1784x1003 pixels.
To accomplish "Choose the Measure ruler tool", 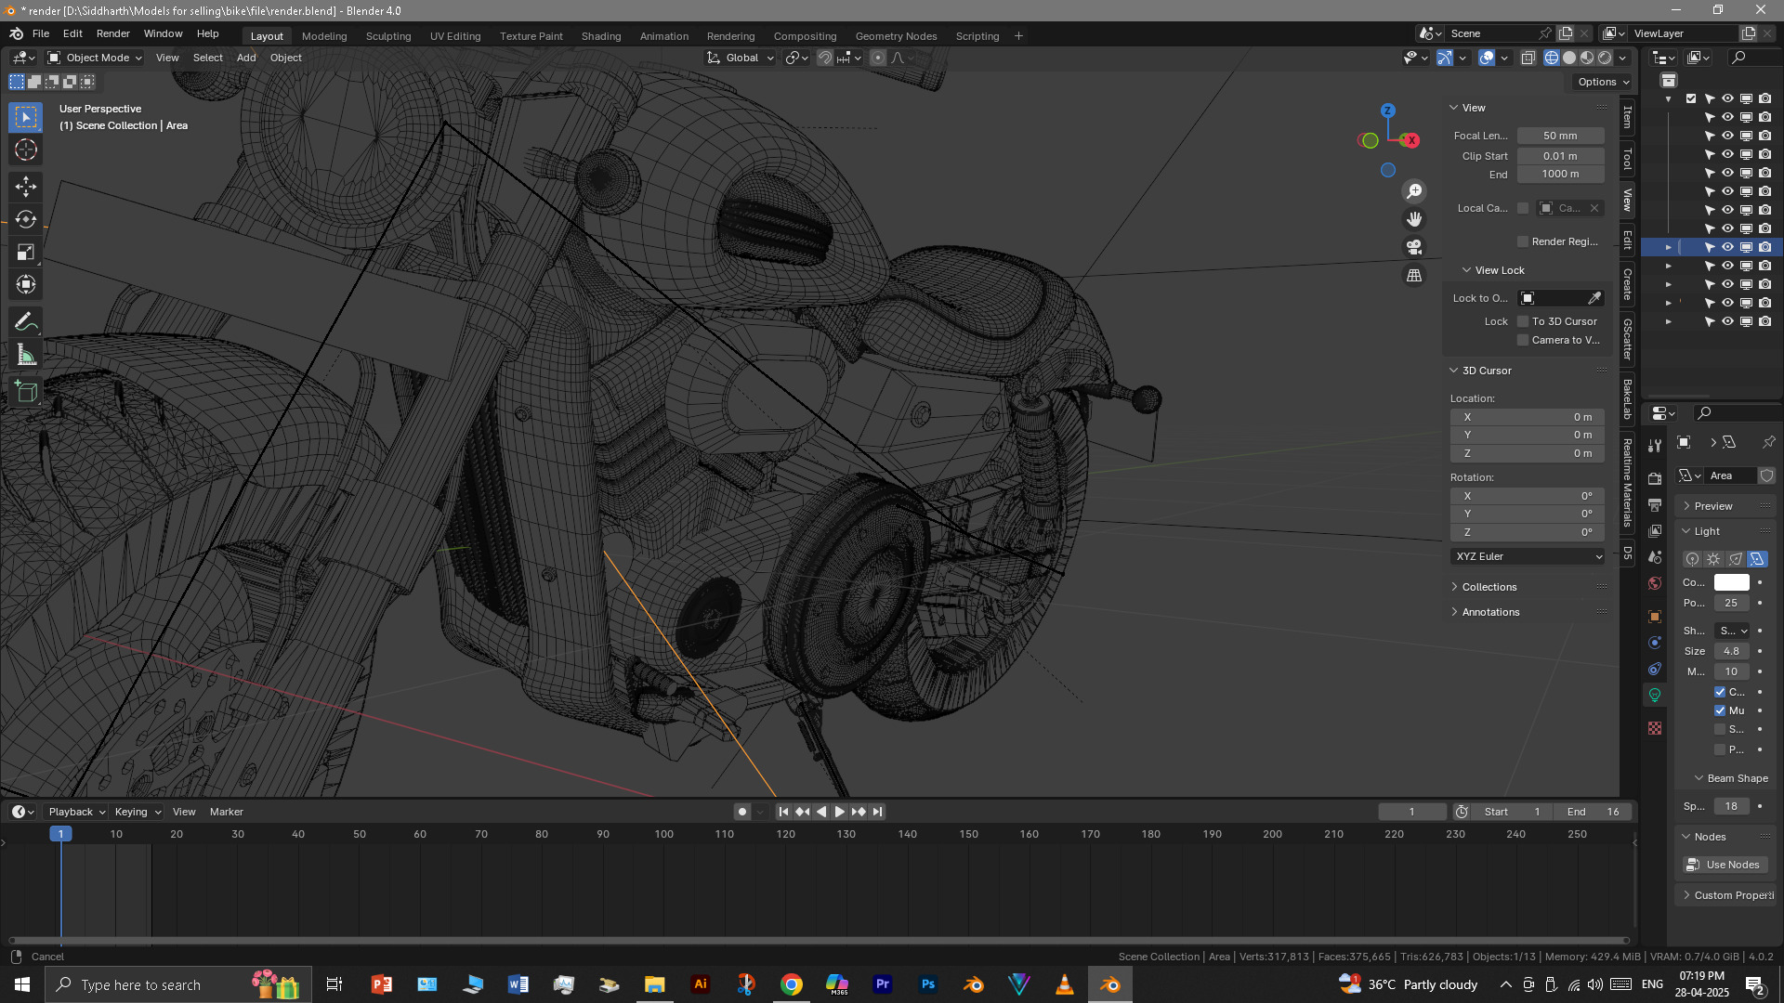I will [26, 355].
